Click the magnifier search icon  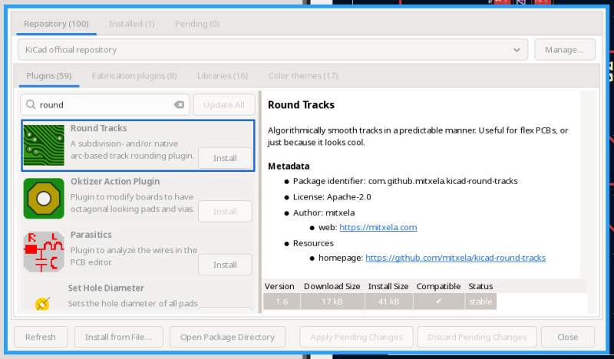click(31, 104)
